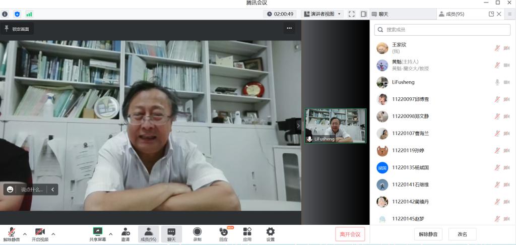This screenshot has height=245, width=516.
Task: Pin the video with 锁定画面
Action: [17, 29]
